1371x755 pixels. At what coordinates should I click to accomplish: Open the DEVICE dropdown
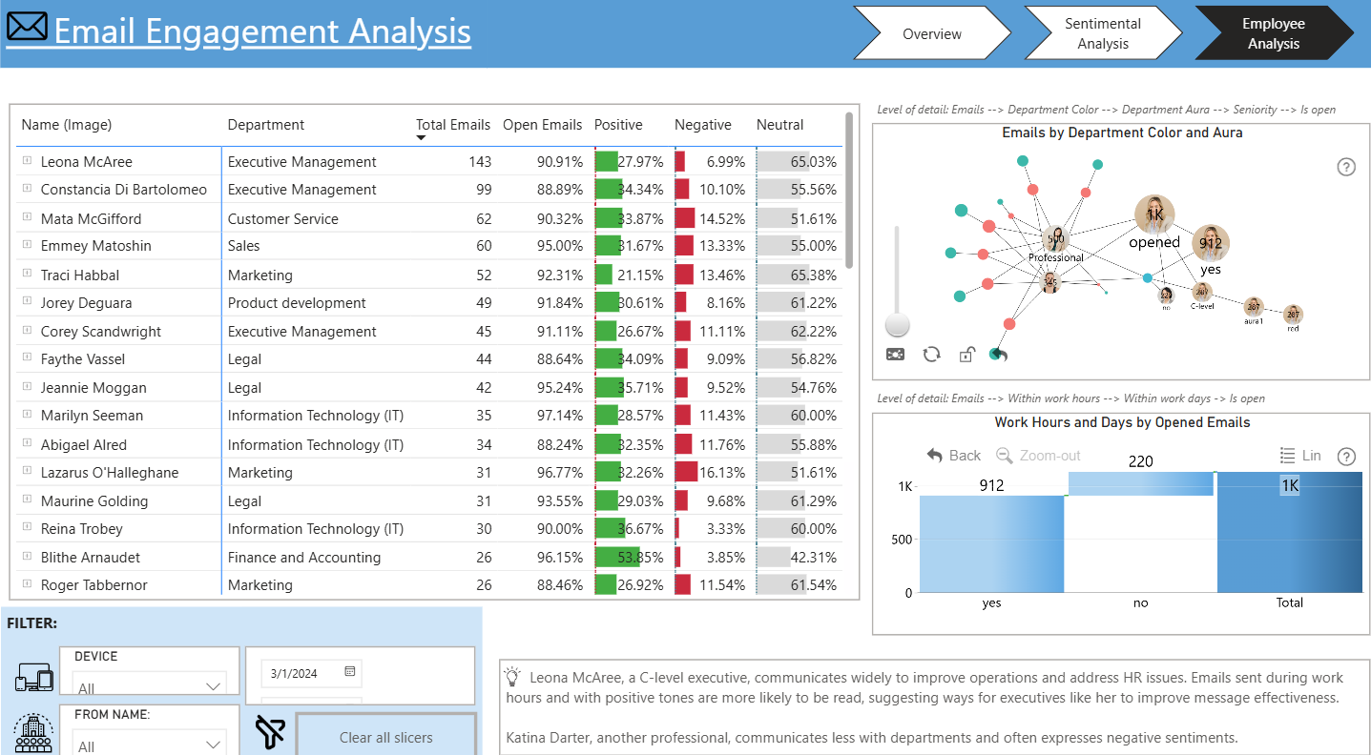[x=150, y=686]
